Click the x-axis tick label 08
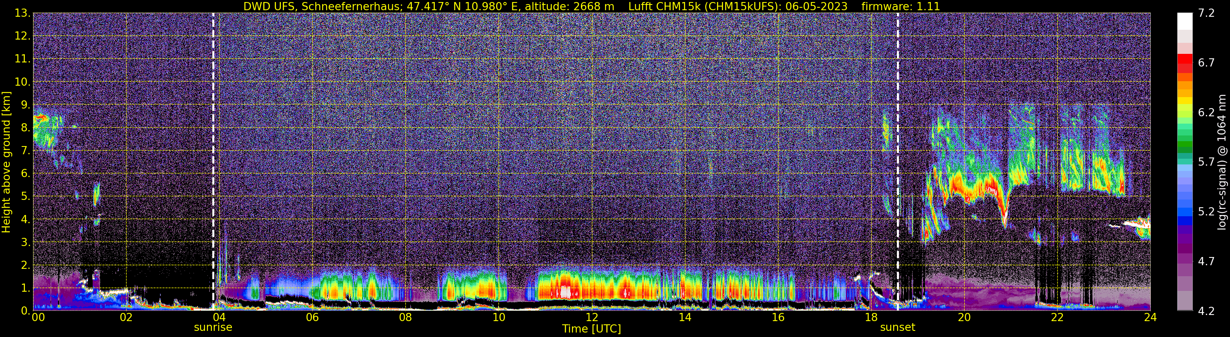Screen dimensions: 1230x337 coord(405,317)
